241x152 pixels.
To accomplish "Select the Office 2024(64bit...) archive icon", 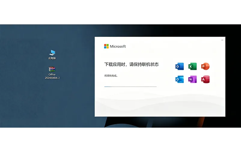I will (x=52, y=73).
